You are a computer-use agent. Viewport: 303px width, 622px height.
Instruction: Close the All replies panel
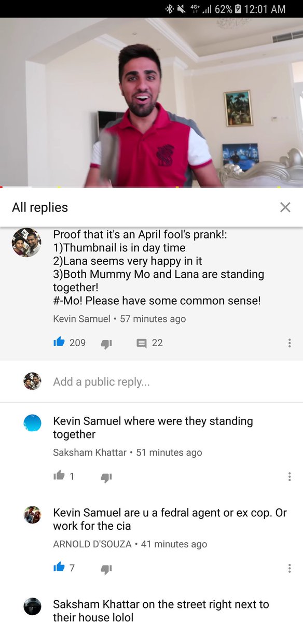285,207
